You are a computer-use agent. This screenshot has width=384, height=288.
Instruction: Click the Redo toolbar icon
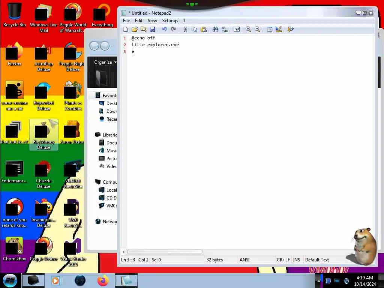[173, 29]
